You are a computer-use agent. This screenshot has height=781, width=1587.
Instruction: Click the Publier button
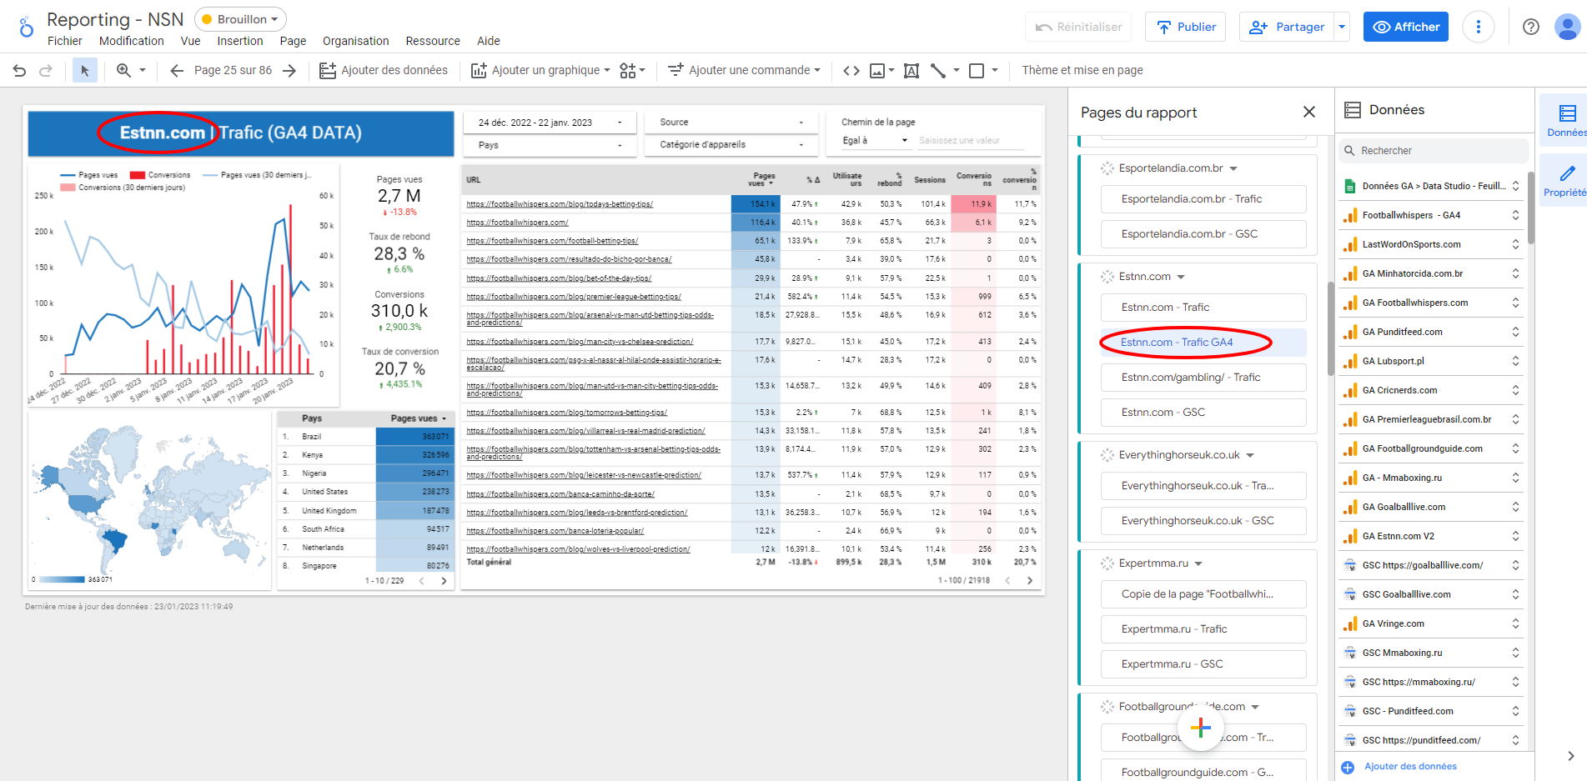click(1185, 27)
